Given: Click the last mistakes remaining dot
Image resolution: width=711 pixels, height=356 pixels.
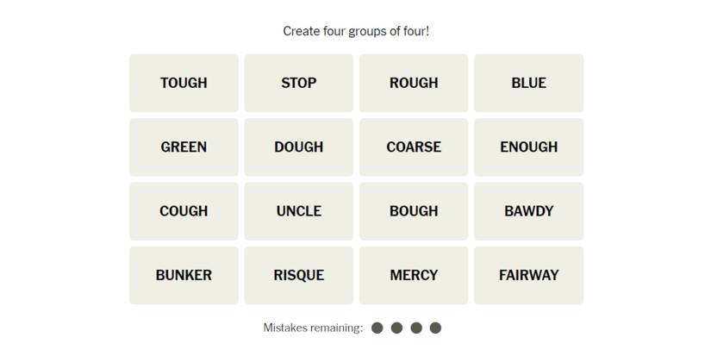Looking at the screenshot, I should pos(435,328).
